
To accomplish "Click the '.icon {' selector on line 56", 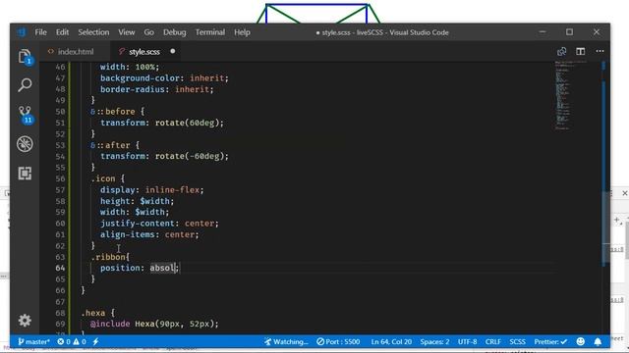I will coord(108,178).
